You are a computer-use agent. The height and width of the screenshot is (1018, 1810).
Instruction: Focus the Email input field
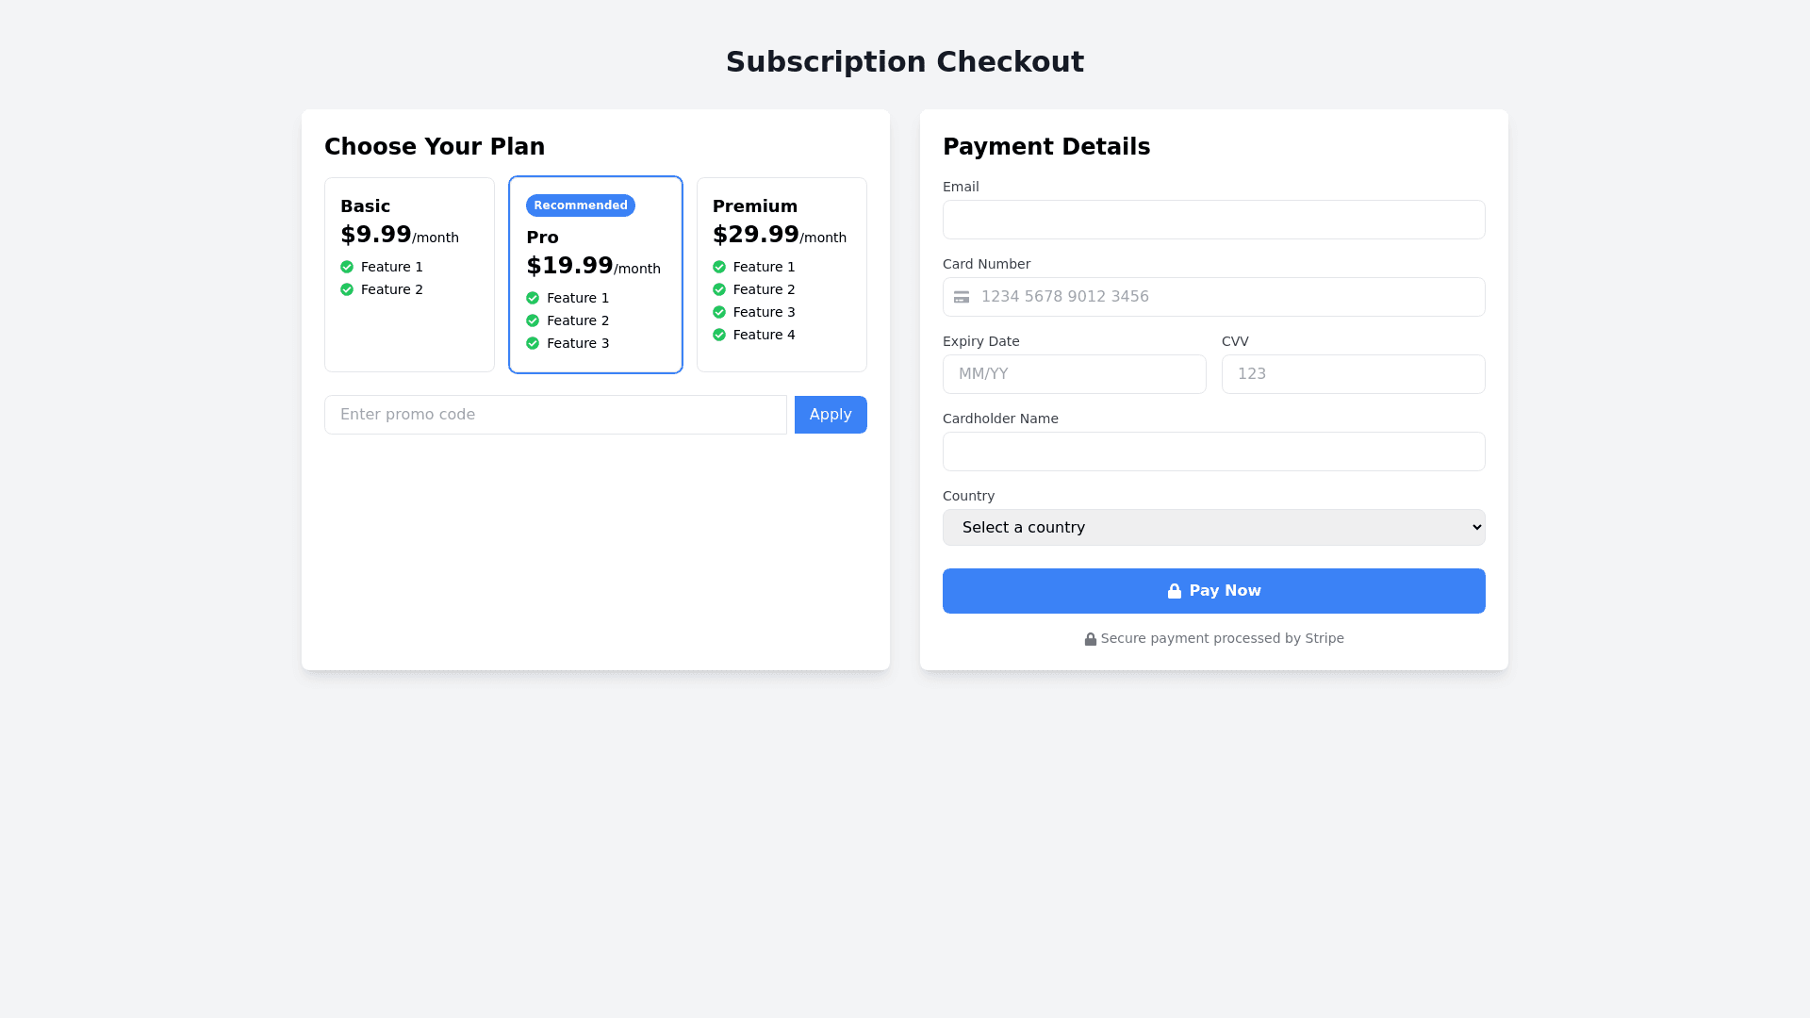pyautogui.click(x=1213, y=220)
